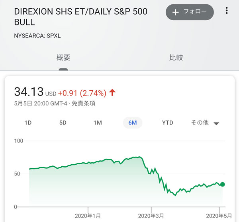Viewport: 239px width, 222px height.
Task: Switch to the 比較 tab
Action: click(176, 57)
